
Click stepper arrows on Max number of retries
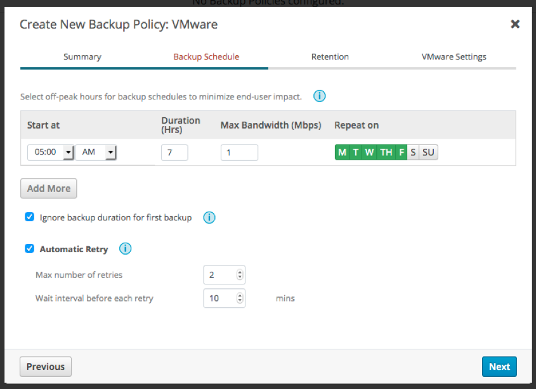click(240, 274)
